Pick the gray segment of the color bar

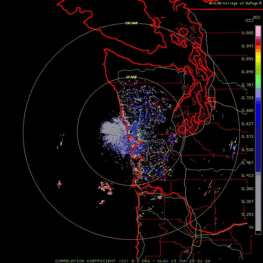tap(258, 203)
